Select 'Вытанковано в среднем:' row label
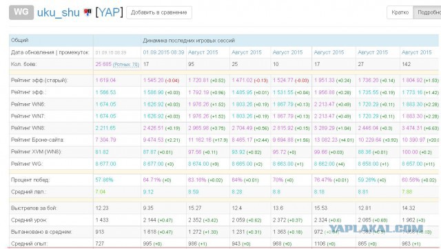This screenshot has height=249, width=441. point(41,232)
